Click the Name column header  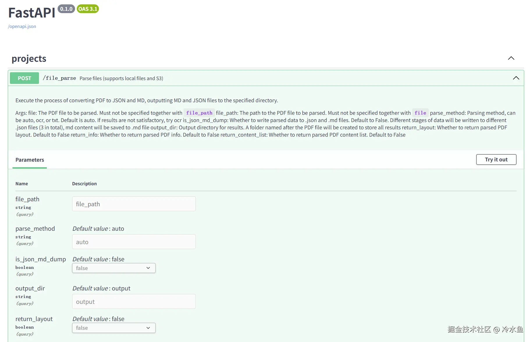coord(22,184)
